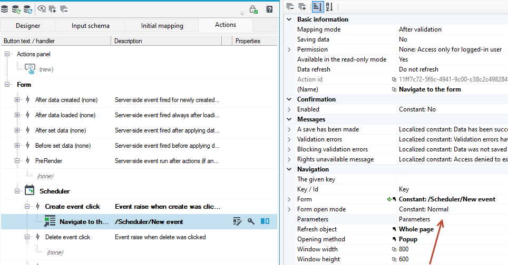Screen dimensions: 508x265
Task: Collapse all property categories in properties toolbar
Action: point(290,6)
